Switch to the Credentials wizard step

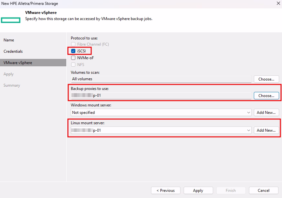[13, 51]
